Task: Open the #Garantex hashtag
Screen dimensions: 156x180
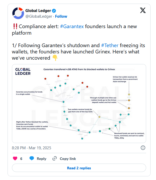Action: click(x=72, y=26)
